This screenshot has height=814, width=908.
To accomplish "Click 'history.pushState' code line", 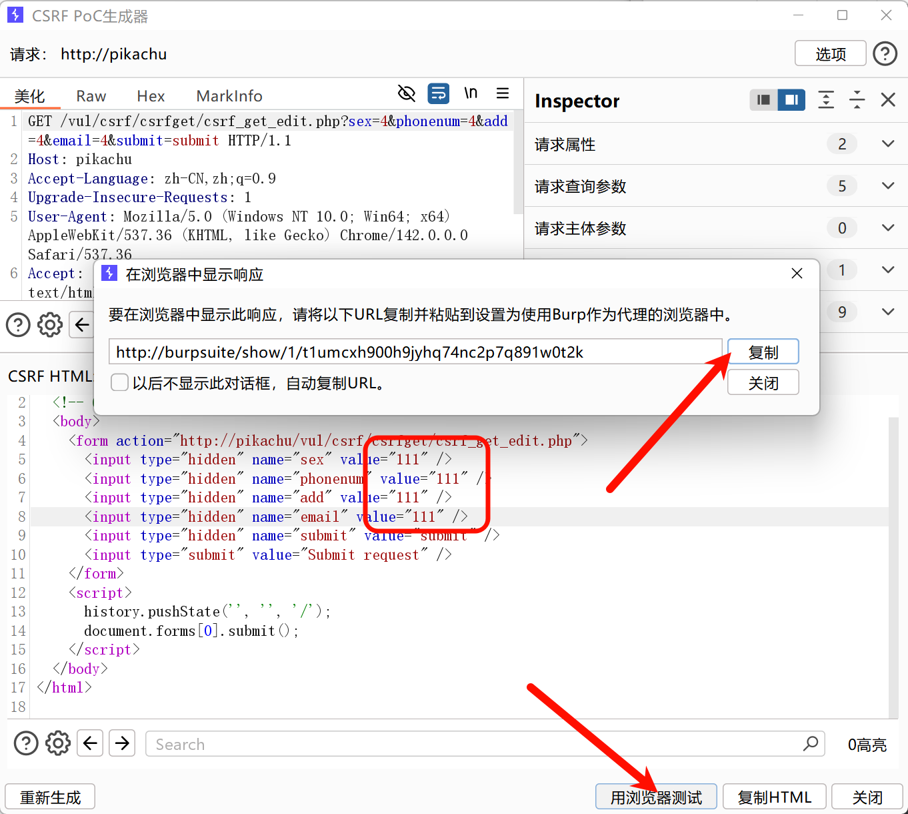I will point(207,611).
